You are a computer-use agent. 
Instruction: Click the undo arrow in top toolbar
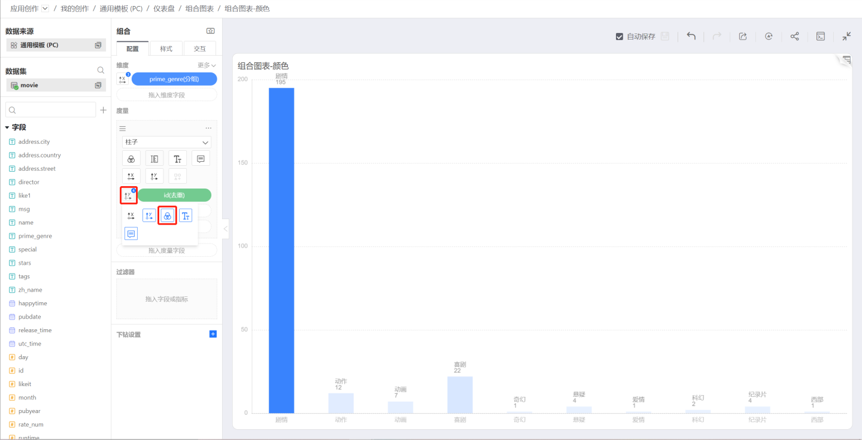coord(691,36)
